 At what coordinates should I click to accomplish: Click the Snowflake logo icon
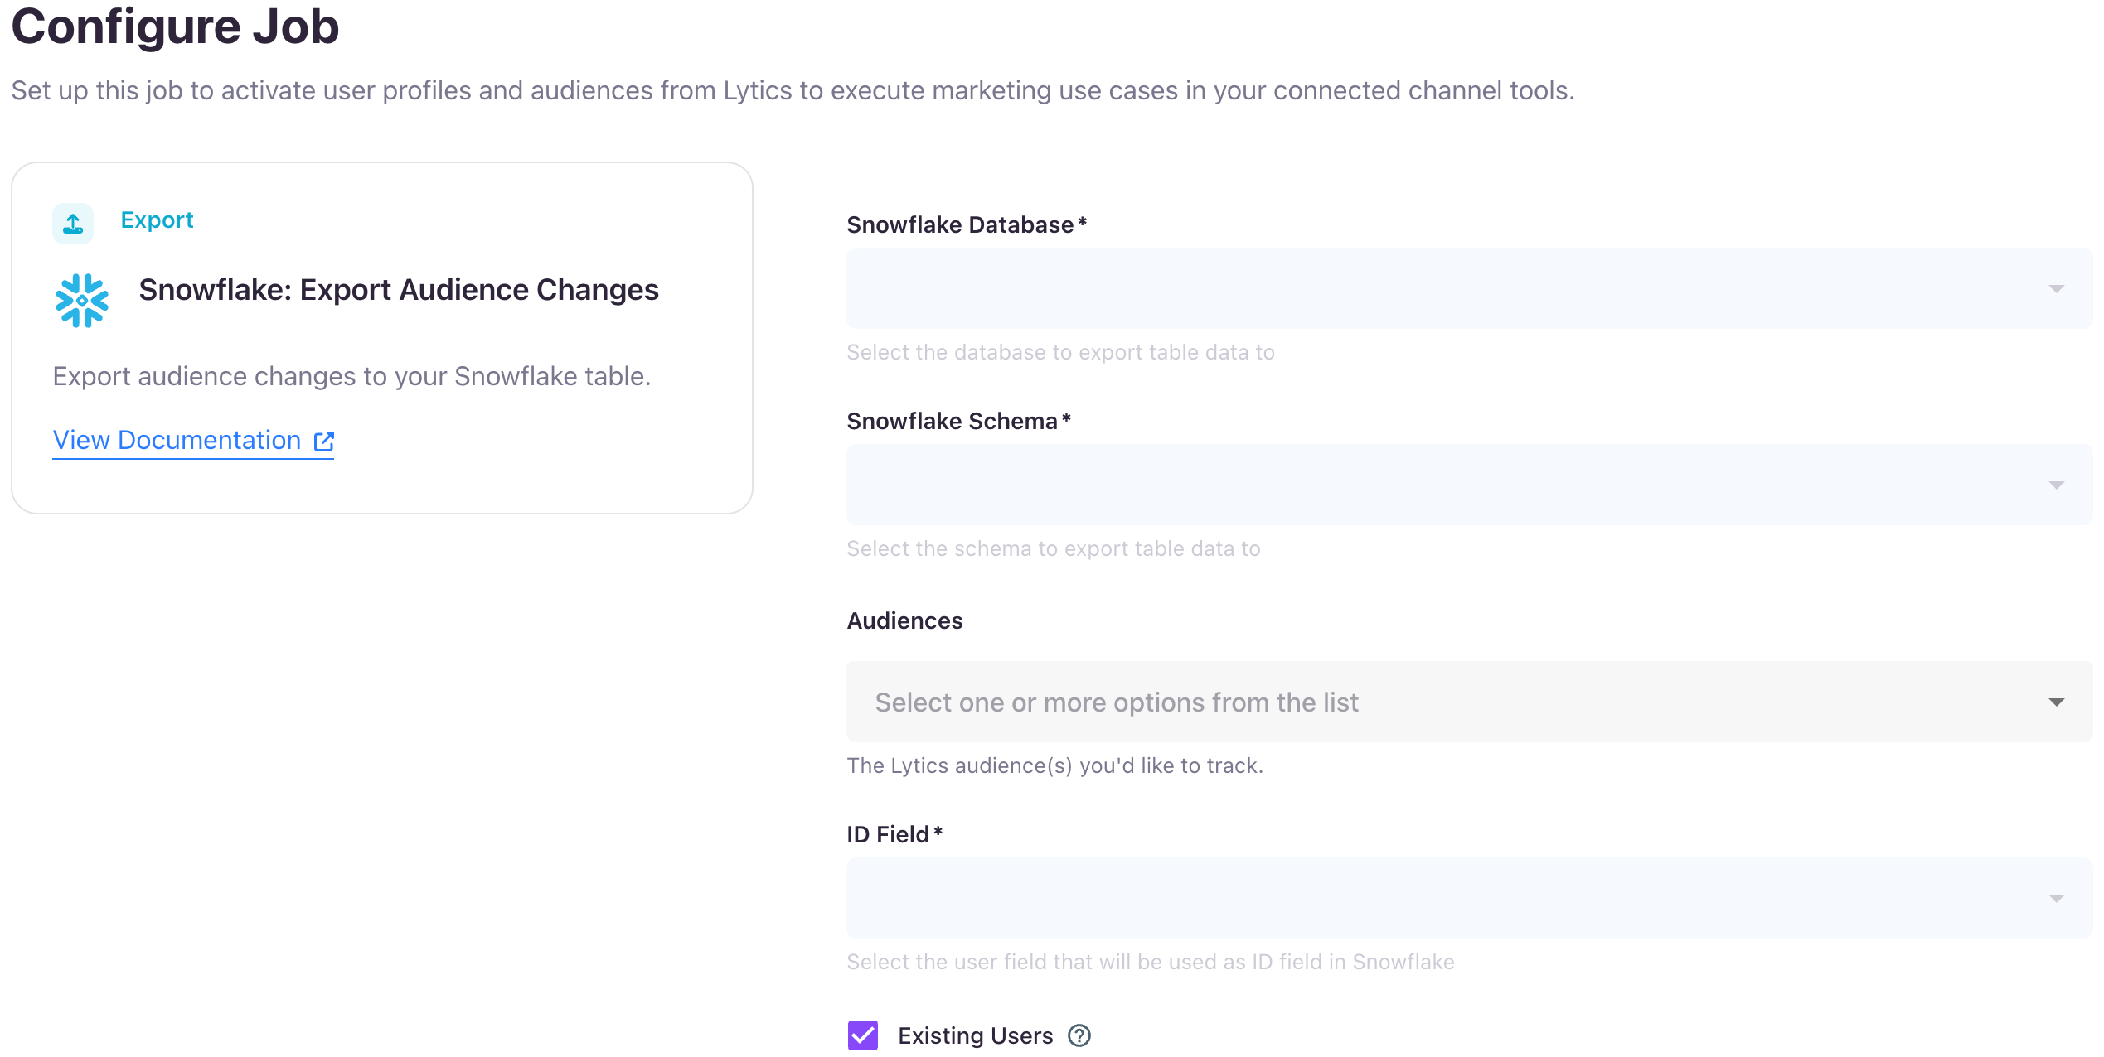click(81, 301)
